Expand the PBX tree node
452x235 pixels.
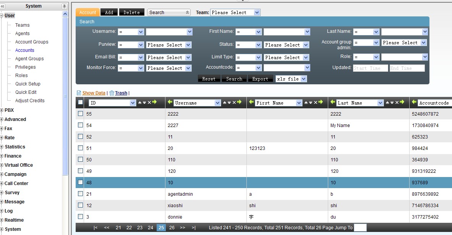pyautogui.click(x=2, y=110)
